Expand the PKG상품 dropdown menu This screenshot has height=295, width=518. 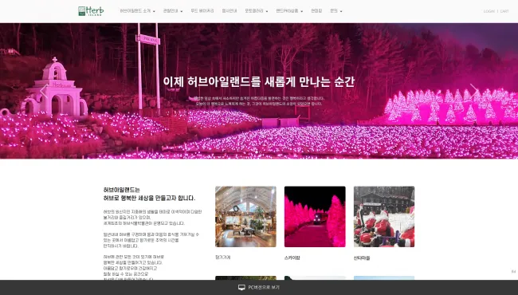[x=289, y=11]
